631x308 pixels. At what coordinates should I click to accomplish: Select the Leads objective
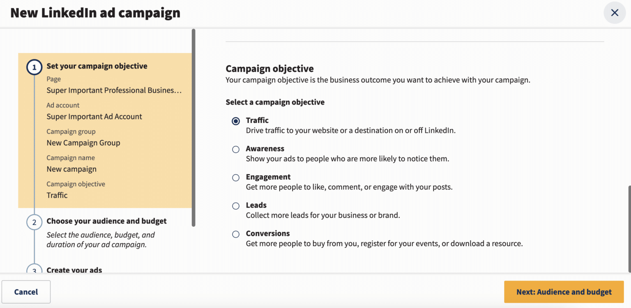(x=235, y=206)
